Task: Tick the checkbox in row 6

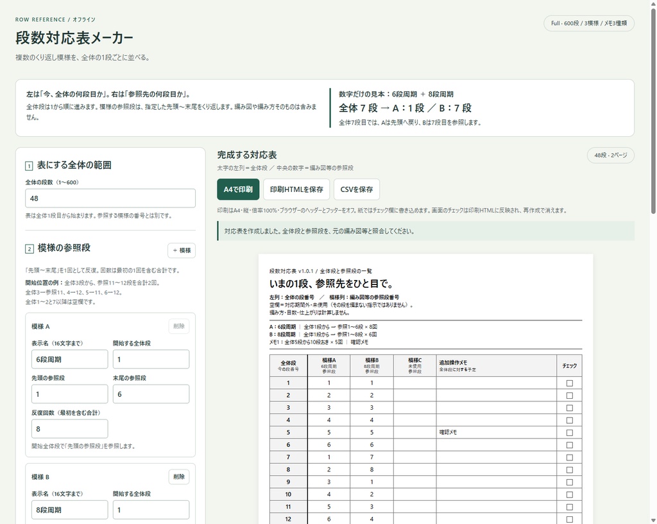Action: [x=570, y=445]
